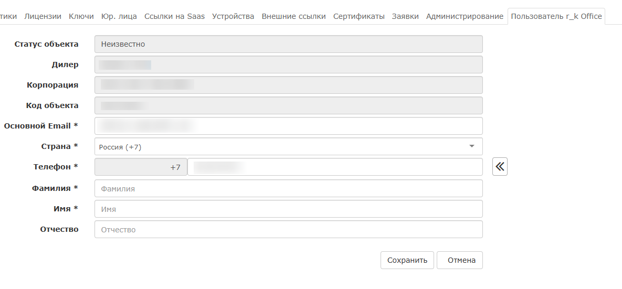
Task: Select the Ссылки на Saas tab
Action: (x=174, y=16)
